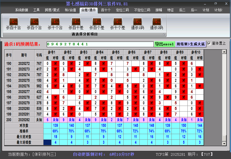231x159 pixels.
Task: Choose the 杀百十差 icon
Action: (76, 22)
